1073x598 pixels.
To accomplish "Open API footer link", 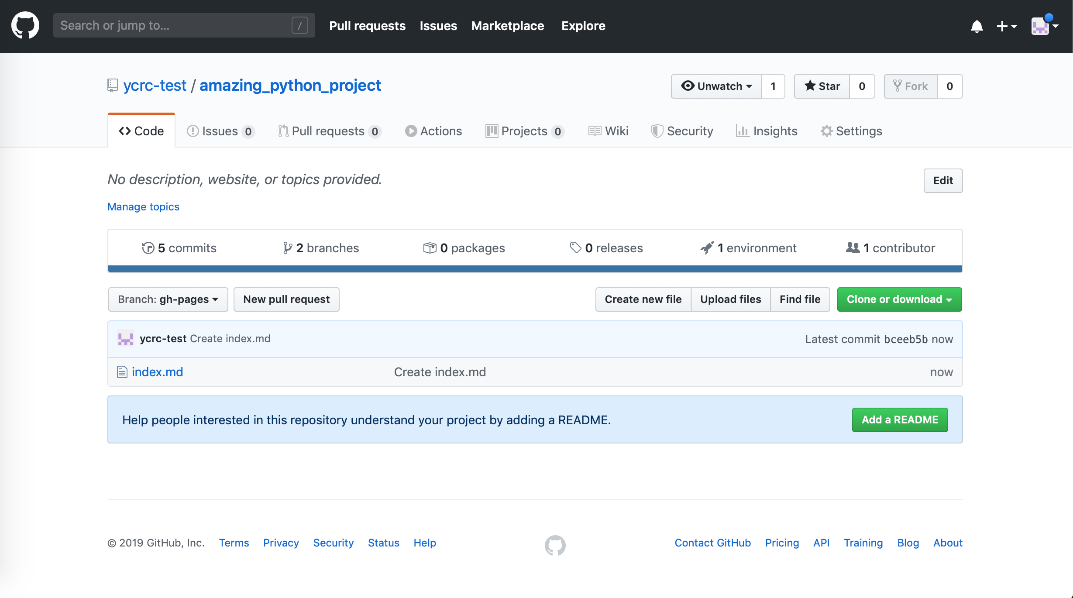I will [821, 543].
